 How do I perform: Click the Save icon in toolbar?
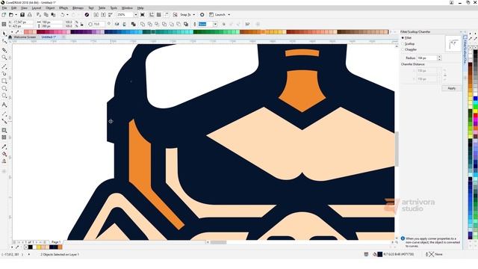pyautogui.click(x=22, y=15)
